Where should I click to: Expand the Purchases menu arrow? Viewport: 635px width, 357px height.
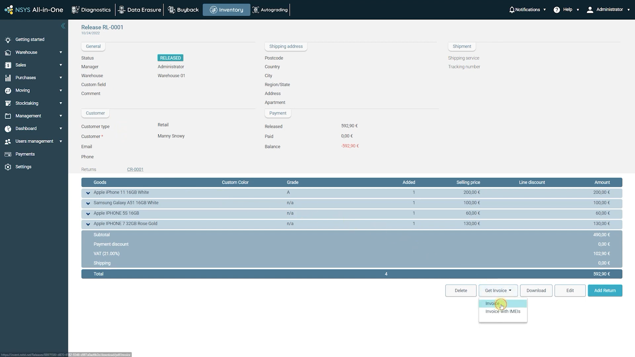(61, 77)
